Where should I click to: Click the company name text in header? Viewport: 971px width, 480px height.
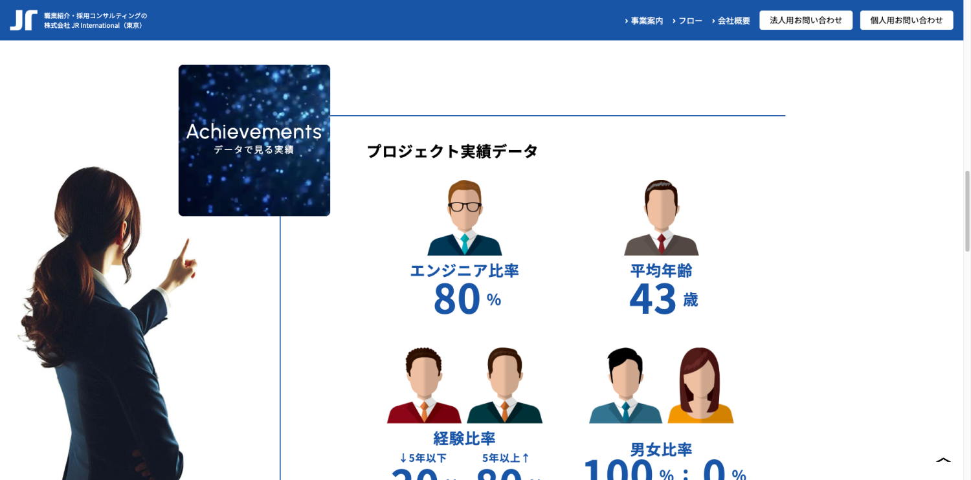pyautogui.click(x=95, y=20)
